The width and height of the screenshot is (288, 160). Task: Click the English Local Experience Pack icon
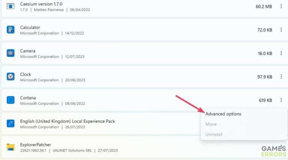tap(10, 124)
